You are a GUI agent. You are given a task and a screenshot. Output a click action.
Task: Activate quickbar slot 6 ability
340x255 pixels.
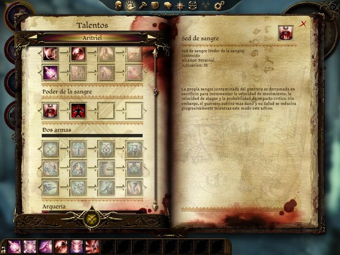click(92, 247)
